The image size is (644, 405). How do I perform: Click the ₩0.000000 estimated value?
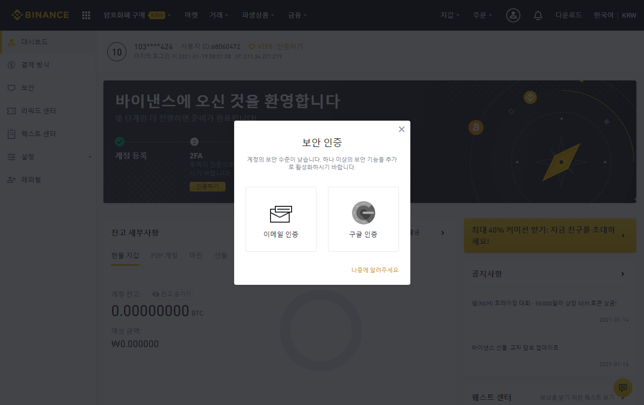(135, 344)
